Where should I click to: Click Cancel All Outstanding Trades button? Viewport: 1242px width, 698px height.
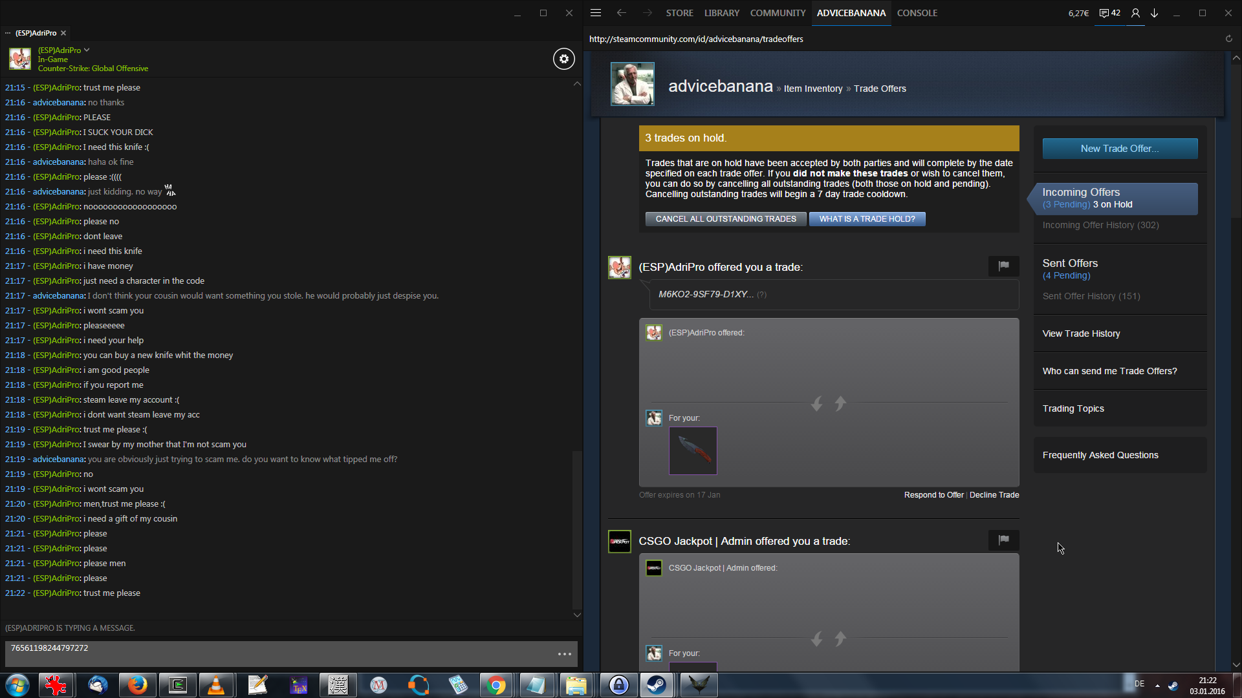[725, 219]
